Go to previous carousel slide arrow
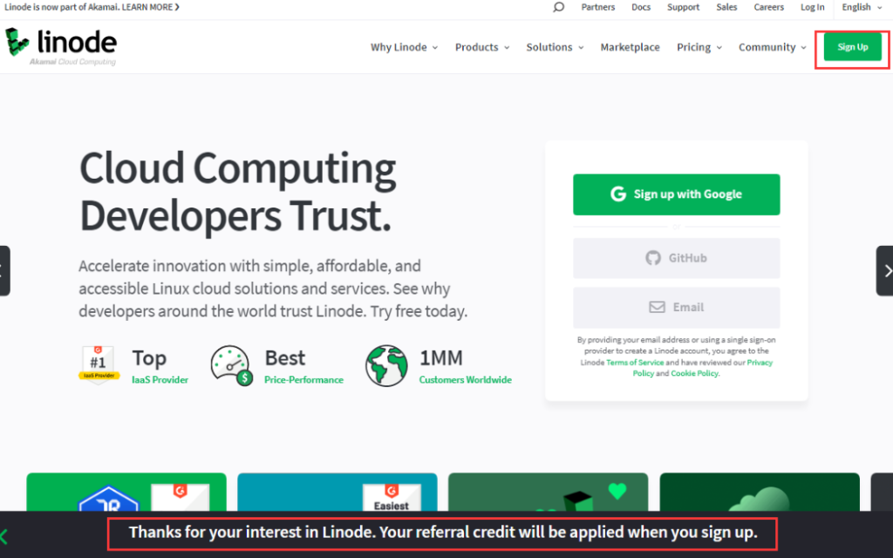This screenshot has width=893, height=558. 4,270
